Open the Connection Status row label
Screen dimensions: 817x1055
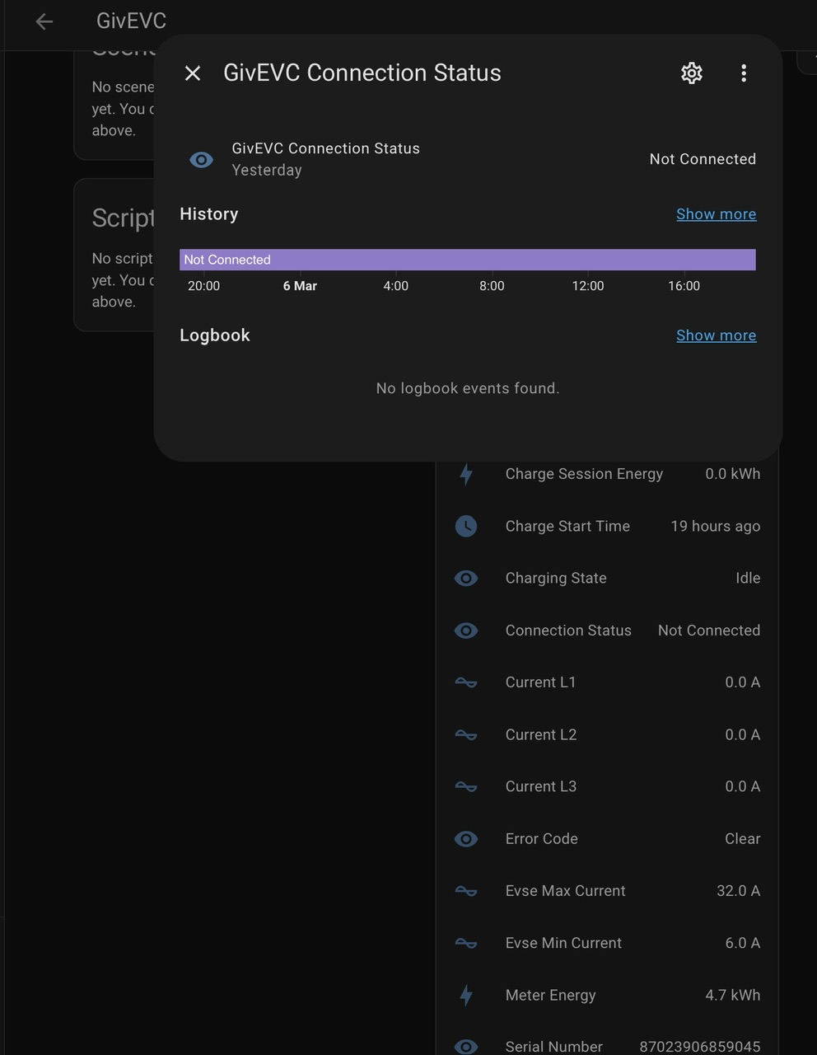pyautogui.click(x=568, y=631)
